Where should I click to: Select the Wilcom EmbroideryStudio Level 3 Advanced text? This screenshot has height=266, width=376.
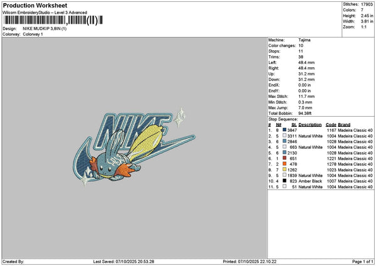pos(45,13)
